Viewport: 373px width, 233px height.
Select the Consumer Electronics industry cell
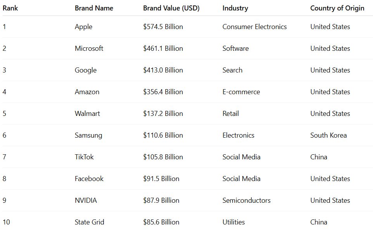tap(254, 27)
